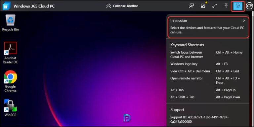Toggle full screen diagonal arrows icon
254x127 pixels.
point(214,6)
